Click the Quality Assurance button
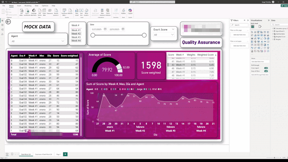The image size is (288, 162). pos(201,42)
